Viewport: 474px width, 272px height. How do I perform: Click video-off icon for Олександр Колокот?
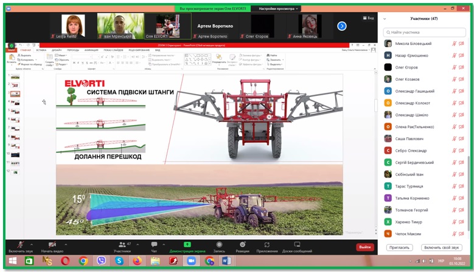[461, 103]
